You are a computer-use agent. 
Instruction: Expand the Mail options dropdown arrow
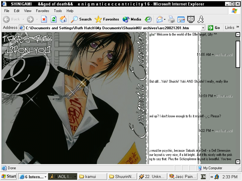[165, 19]
